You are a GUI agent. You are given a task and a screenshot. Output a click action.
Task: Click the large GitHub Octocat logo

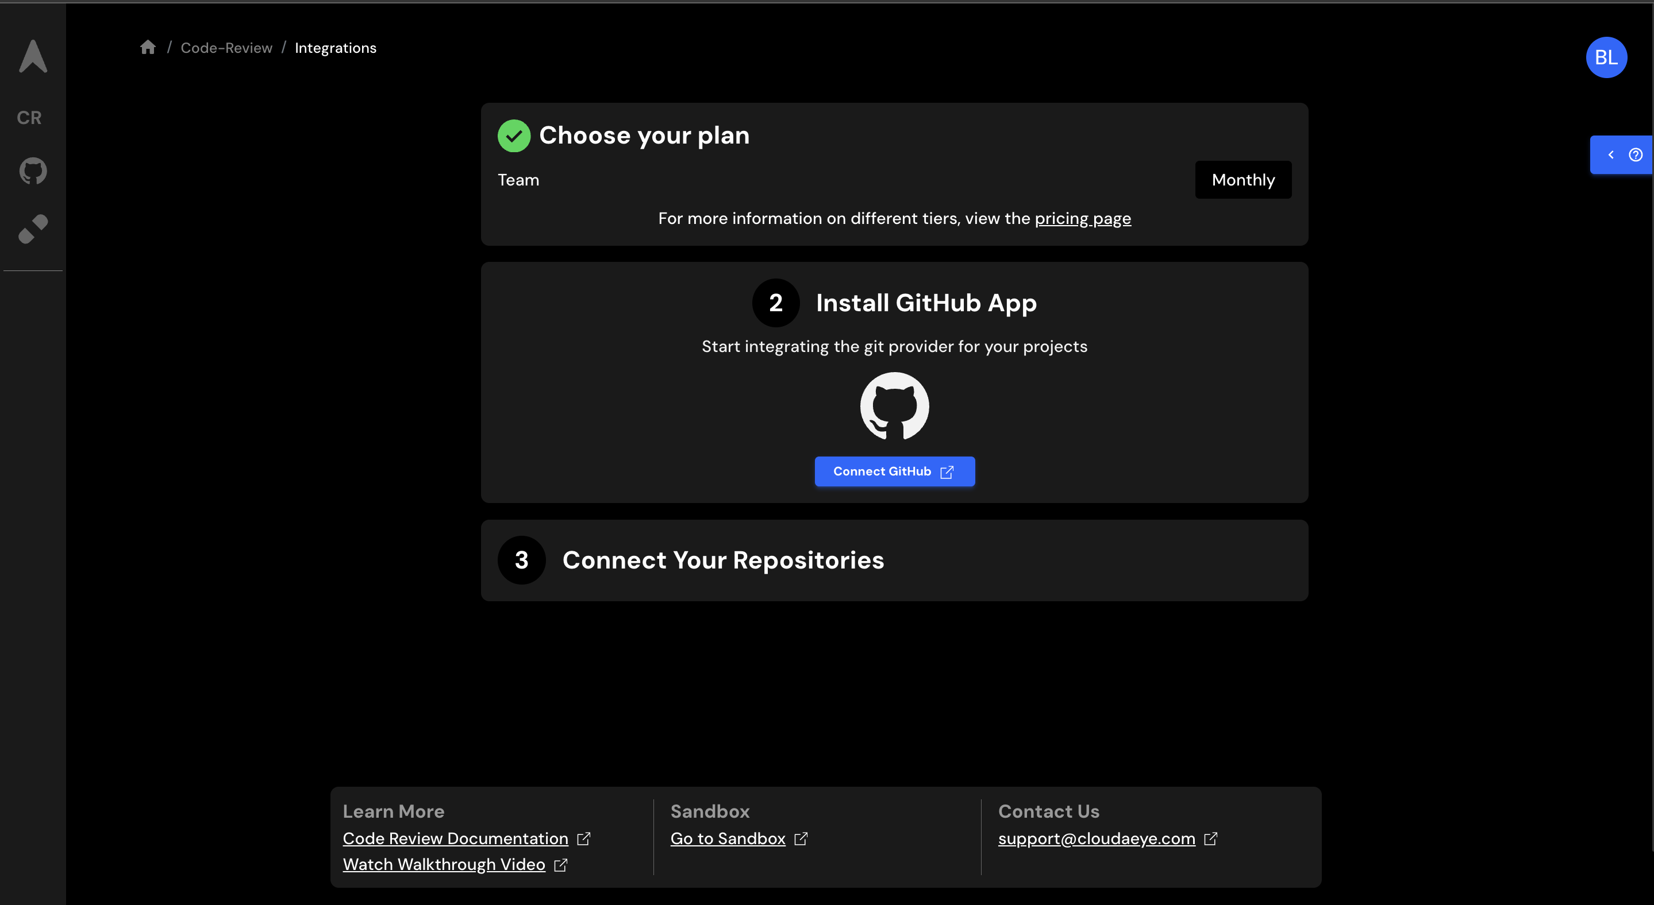tap(894, 406)
